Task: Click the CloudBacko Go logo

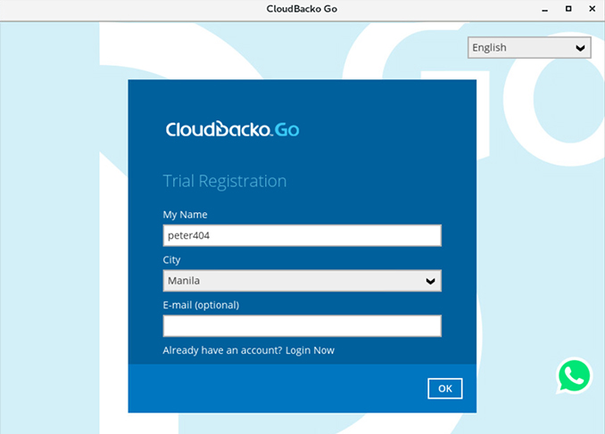Action: (232, 129)
